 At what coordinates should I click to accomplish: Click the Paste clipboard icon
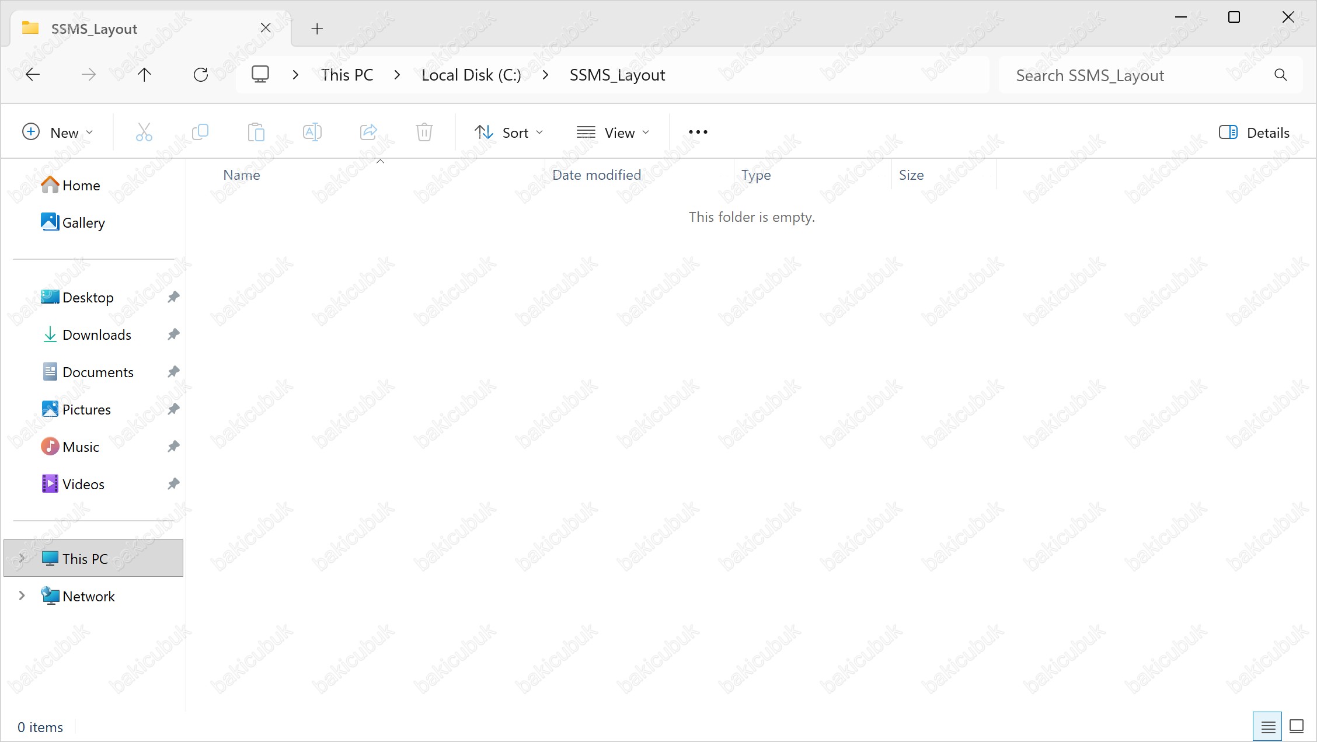256,133
